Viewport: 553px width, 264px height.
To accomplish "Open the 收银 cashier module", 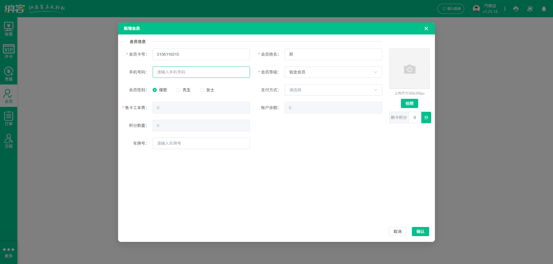I will point(9,29).
